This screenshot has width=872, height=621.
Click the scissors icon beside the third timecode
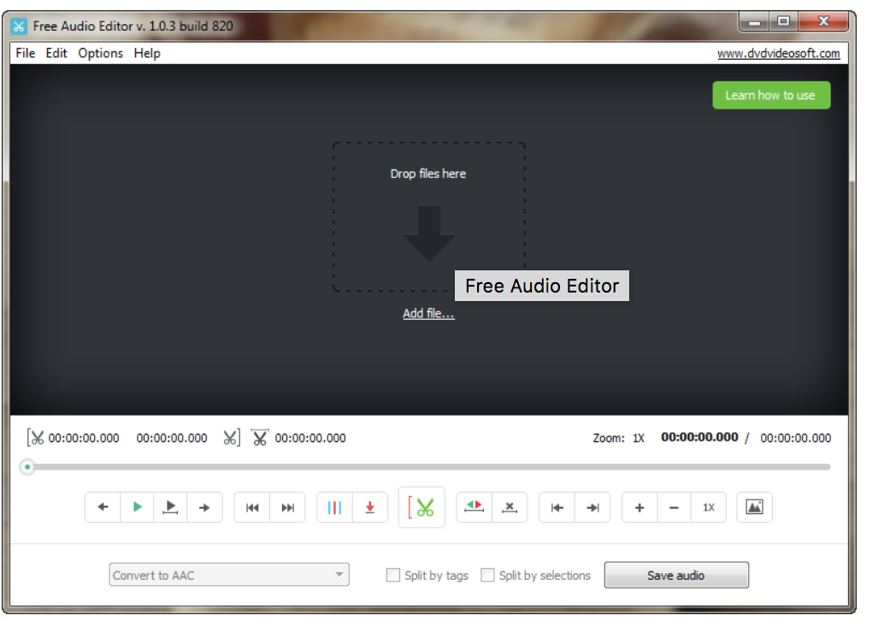click(260, 438)
